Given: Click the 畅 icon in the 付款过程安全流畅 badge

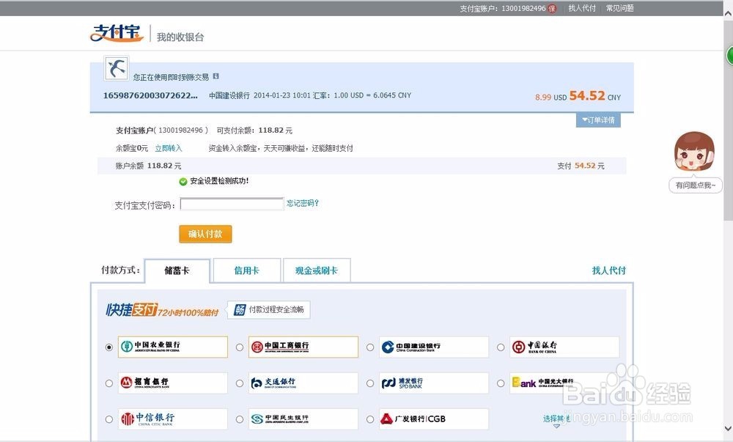Looking at the screenshot, I should 240,310.
